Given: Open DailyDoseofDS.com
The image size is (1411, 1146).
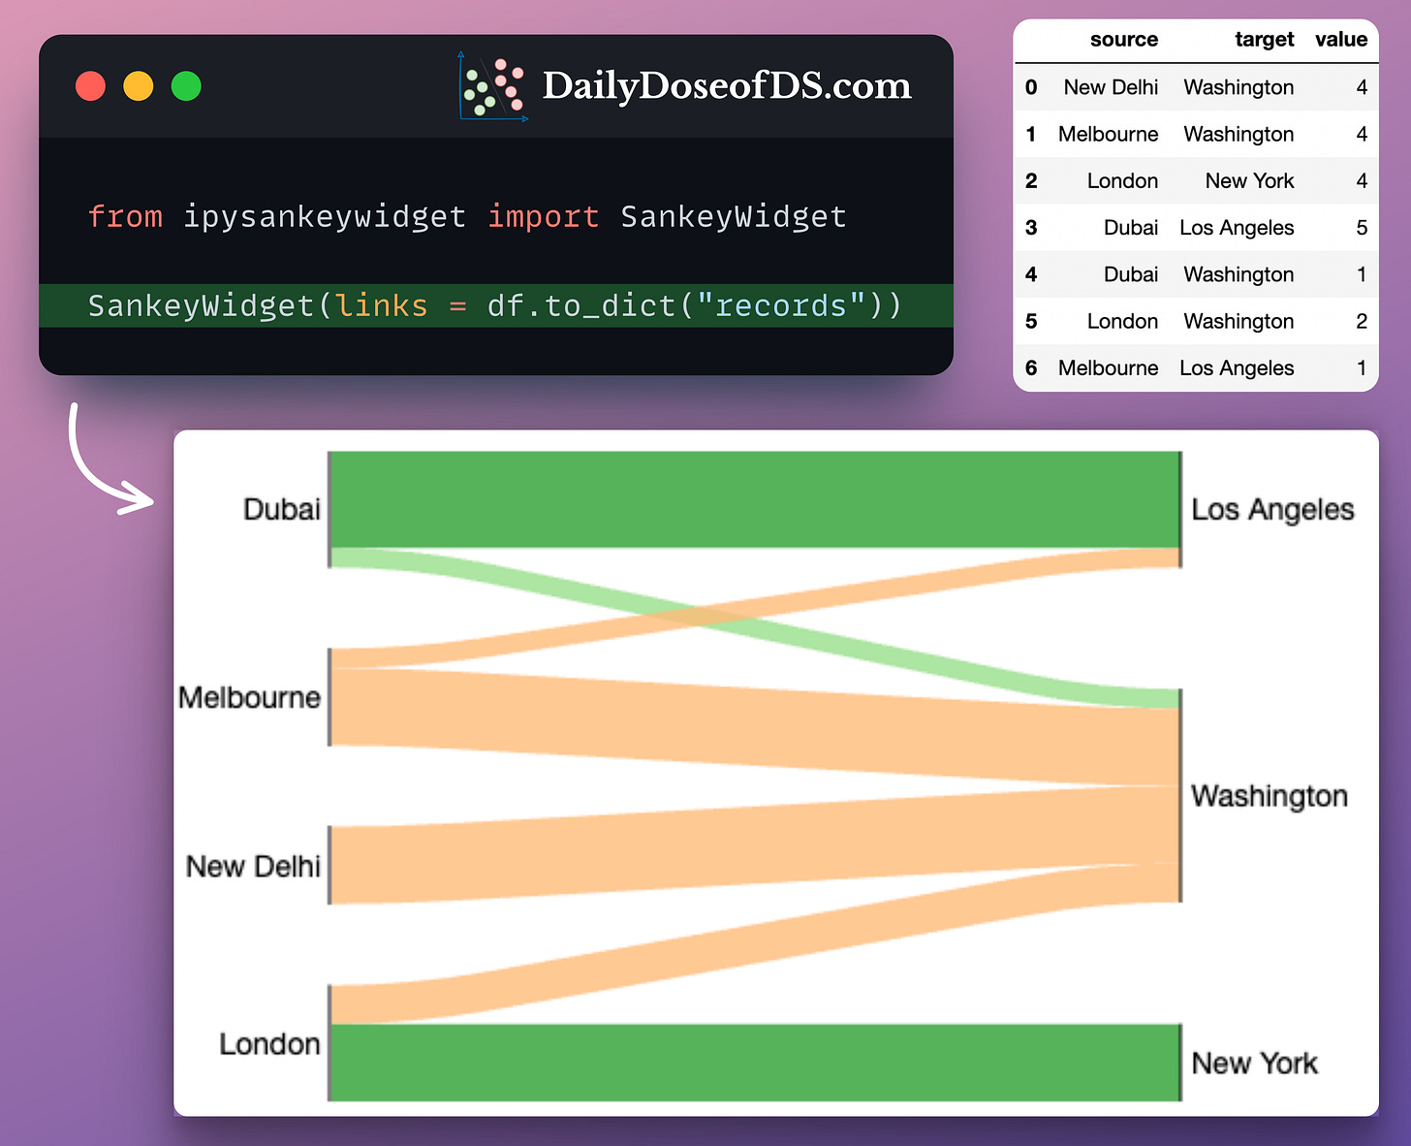Looking at the screenshot, I should [x=726, y=86].
